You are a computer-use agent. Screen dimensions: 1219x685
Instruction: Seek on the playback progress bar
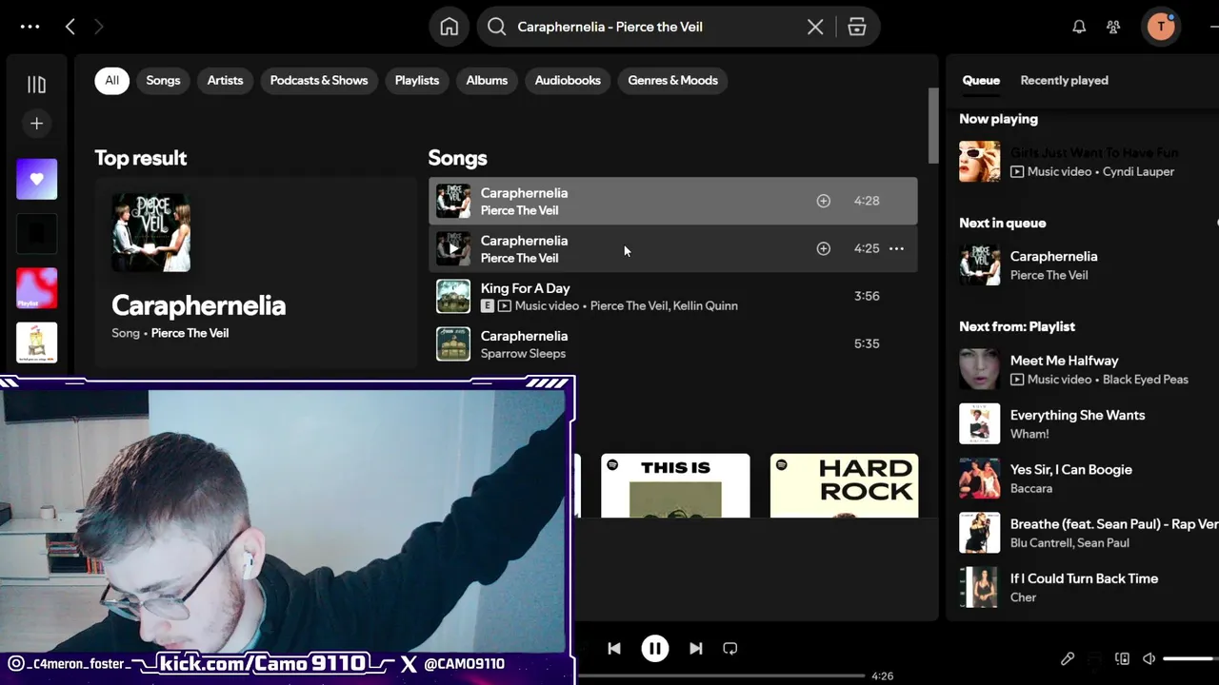[x=721, y=676]
